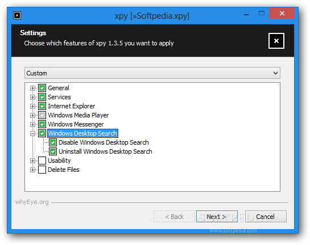Expand the Windows Messenger node
Screen dimensions: 310x245
click(32, 124)
